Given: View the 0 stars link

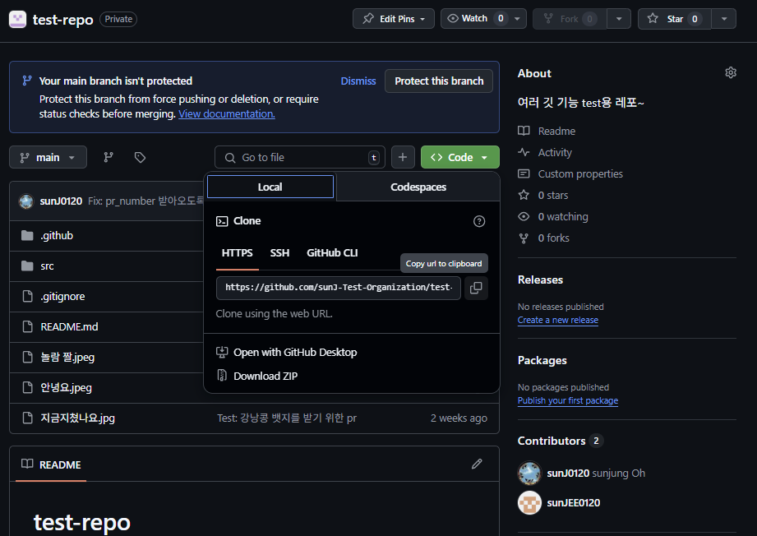Looking at the screenshot, I should coord(553,195).
